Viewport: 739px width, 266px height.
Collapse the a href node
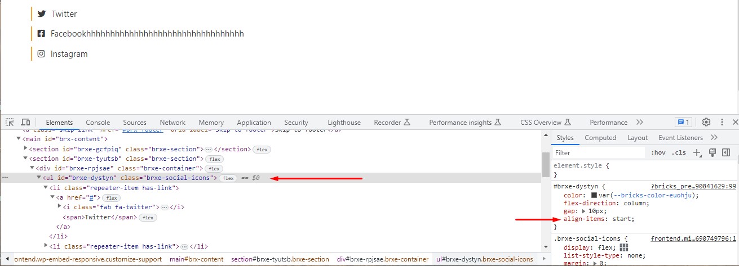(x=52, y=197)
